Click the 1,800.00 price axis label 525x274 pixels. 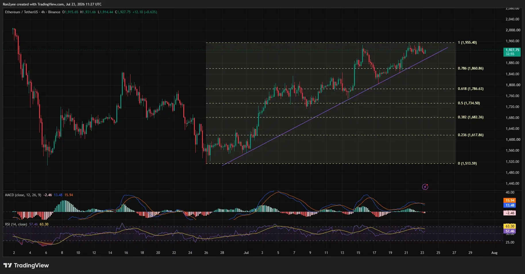pyautogui.click(x=513, y=85)
